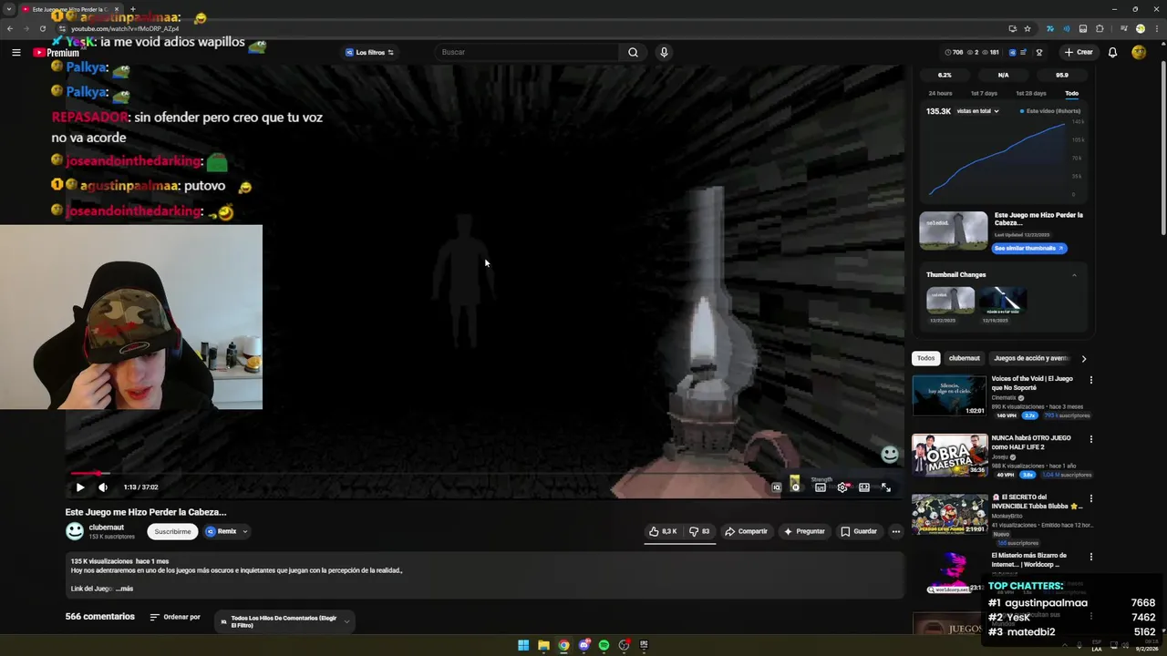The width and height of the screenshot is (1167, 656).
Task: Go to YouTube Premium home logo
Action: (x=57, y=53)
